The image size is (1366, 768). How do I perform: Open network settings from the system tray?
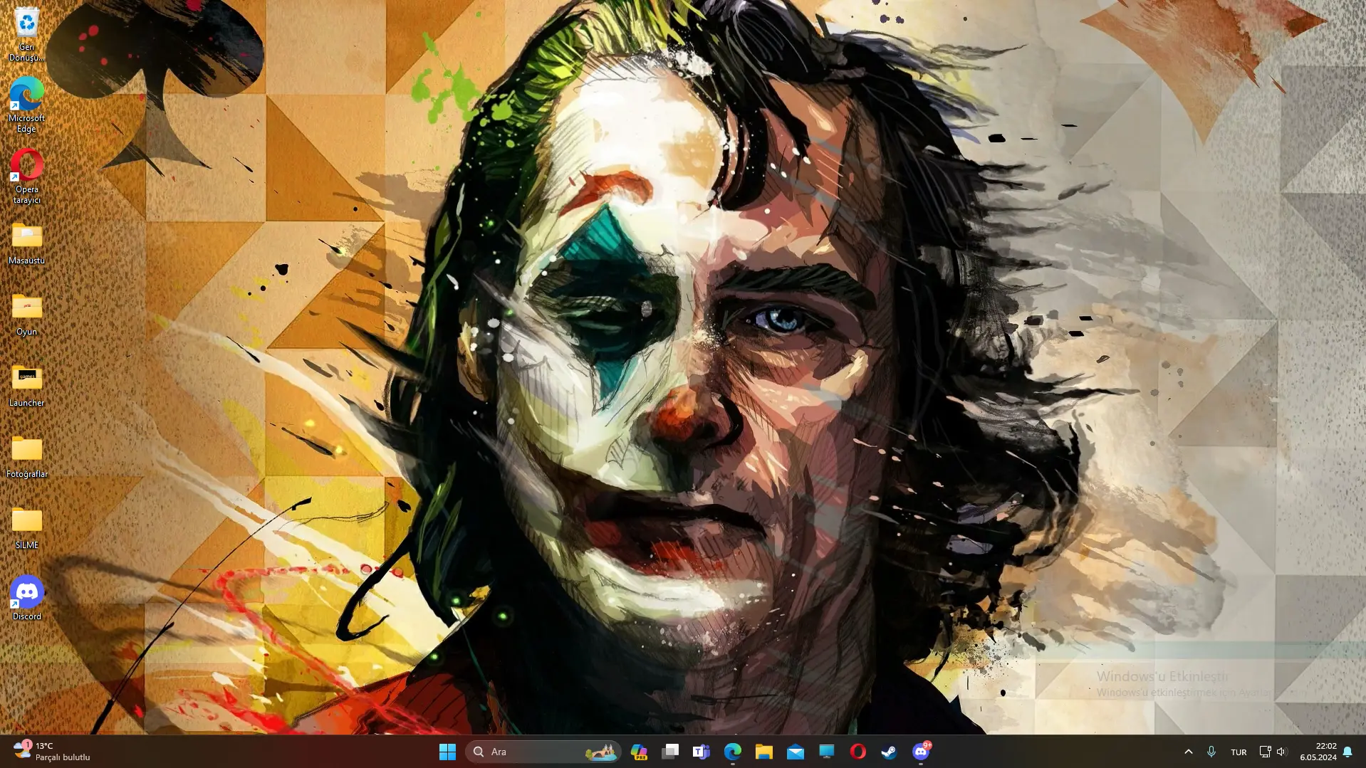click(x=1265, y=752)
